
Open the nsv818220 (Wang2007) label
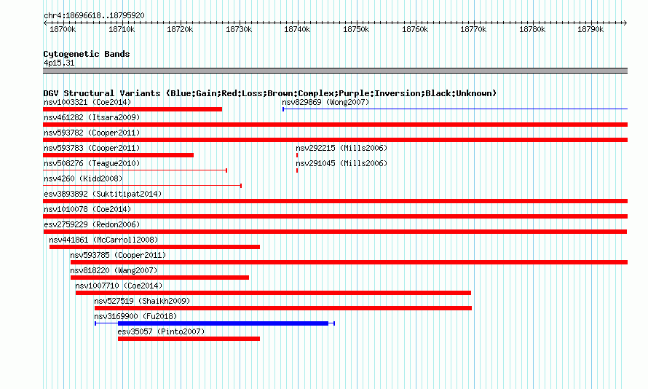pyautogui.click(x=114, y=270)
